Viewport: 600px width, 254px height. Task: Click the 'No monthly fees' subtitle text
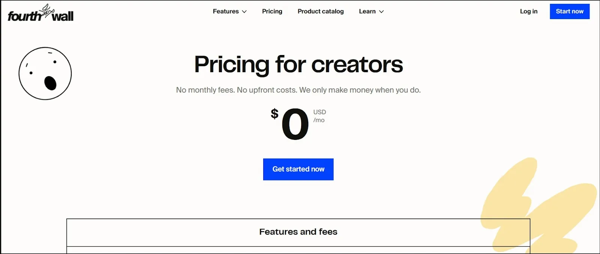pyautogui.click(x=298, y=90)
